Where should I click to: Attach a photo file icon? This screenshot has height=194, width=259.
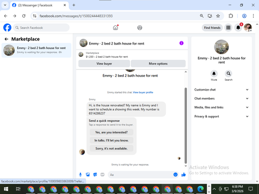[88, 175]
